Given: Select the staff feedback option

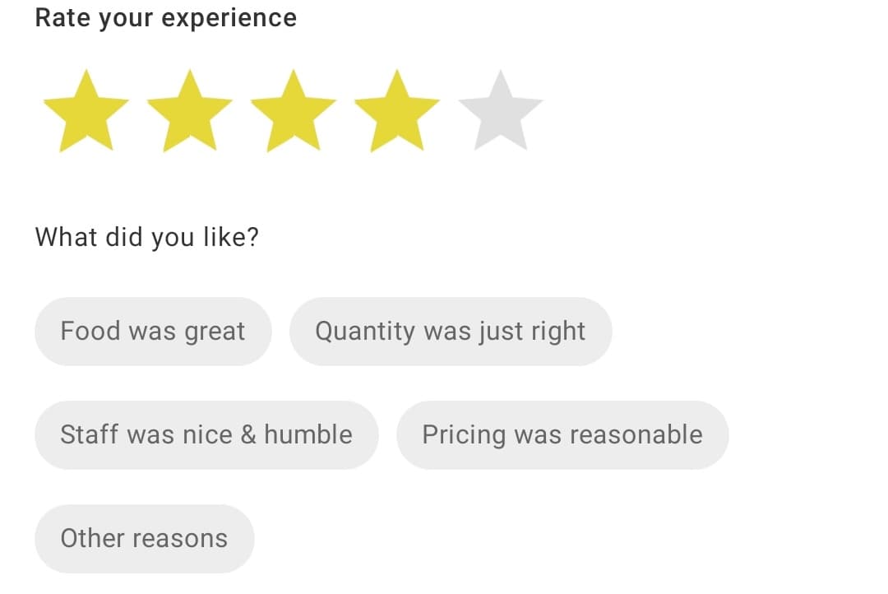Looking at the screenshot, I should [x=206, y=434].
